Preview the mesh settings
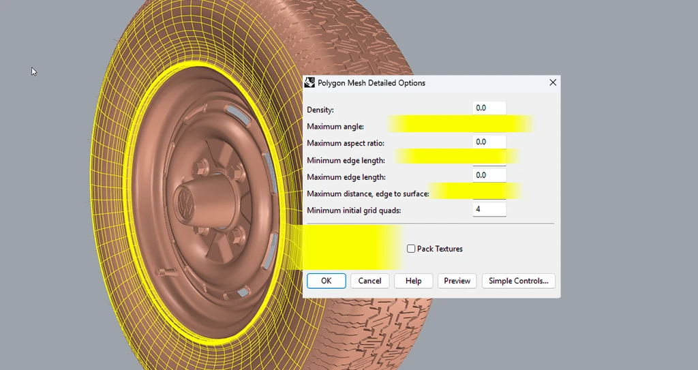This screenshot has width=698, height=370. pos(457,281)
